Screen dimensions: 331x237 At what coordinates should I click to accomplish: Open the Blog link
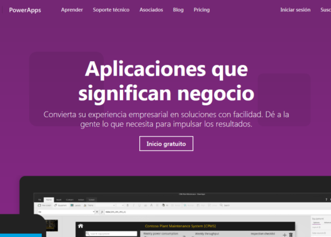(x=178, y=10)
